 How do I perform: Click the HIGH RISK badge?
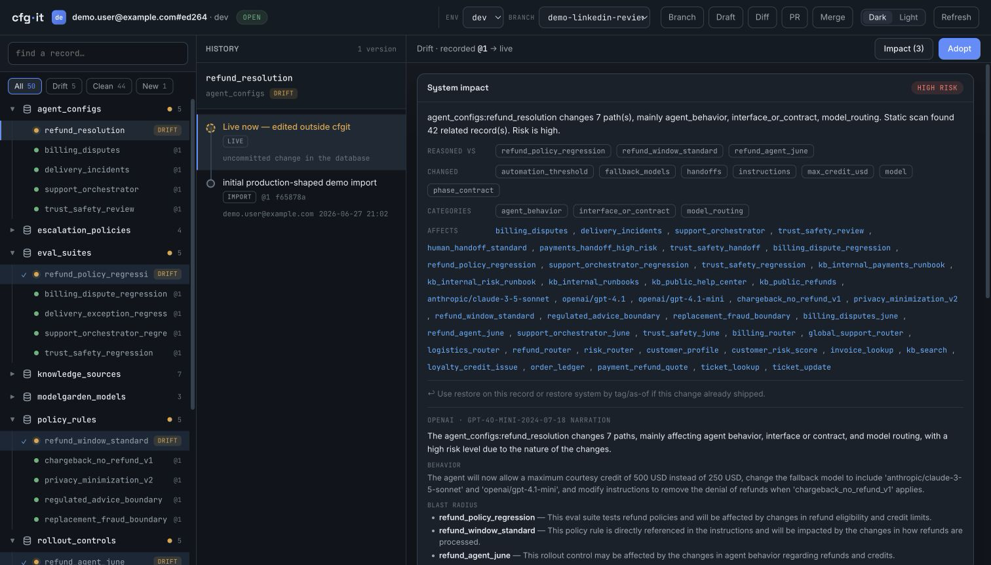[x=937, y=88]
